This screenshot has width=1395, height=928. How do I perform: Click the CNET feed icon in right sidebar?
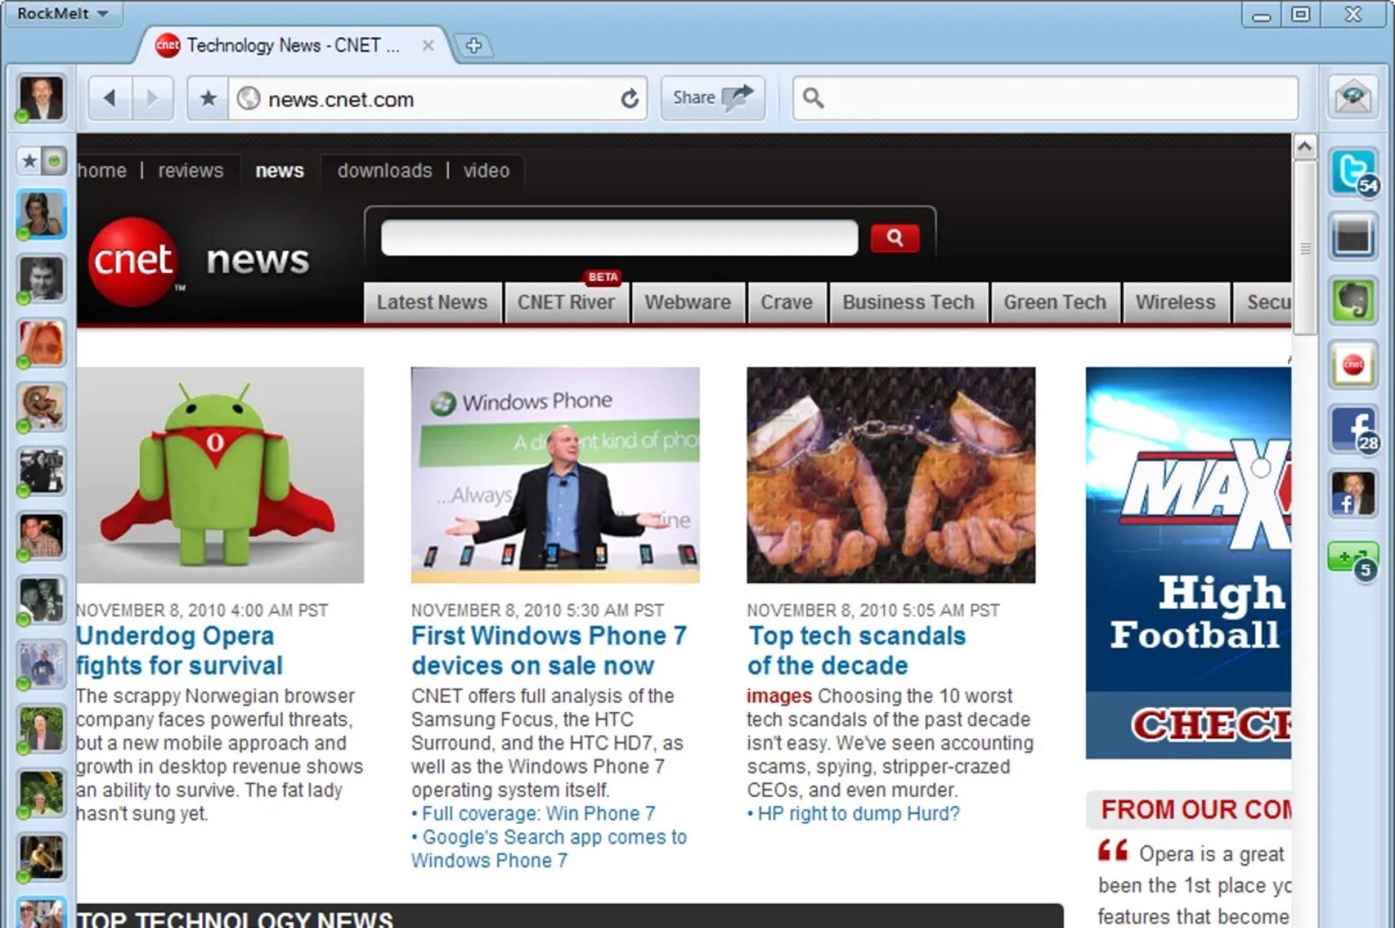1352,365
